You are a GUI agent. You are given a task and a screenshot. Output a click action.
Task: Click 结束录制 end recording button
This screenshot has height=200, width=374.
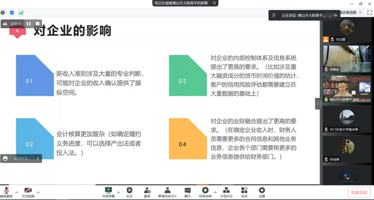[x=205, y=192]
